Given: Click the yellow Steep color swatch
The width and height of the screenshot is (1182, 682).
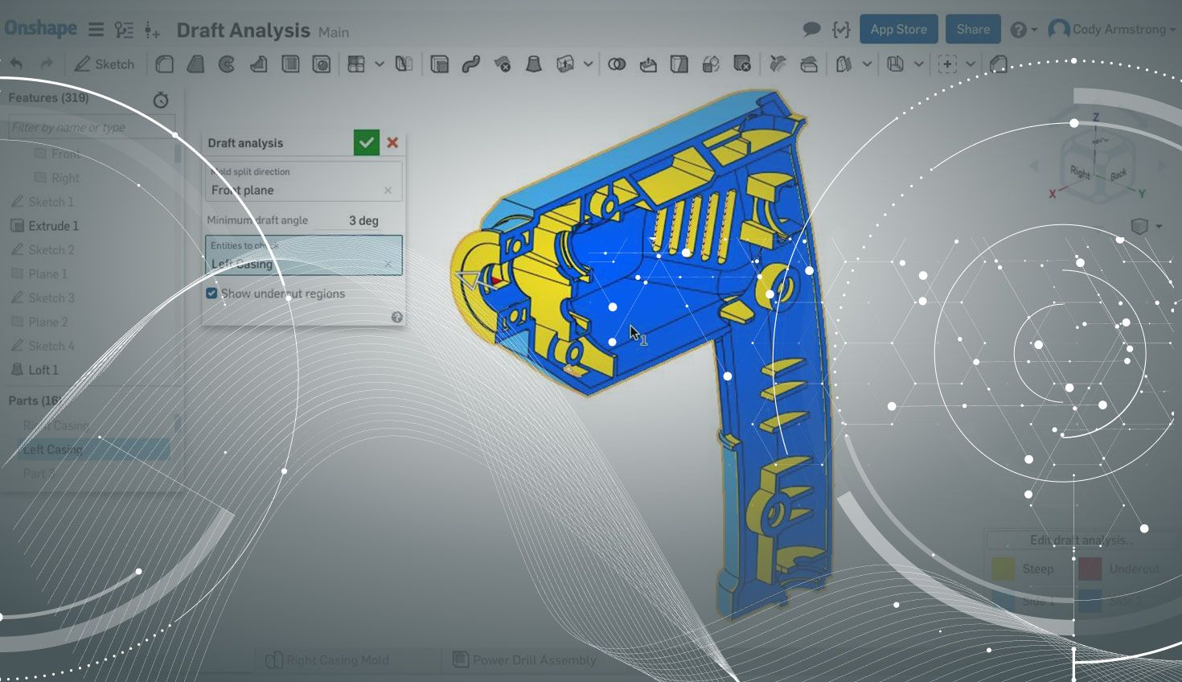Looking at the screenshot, I should pos(1003,569).
